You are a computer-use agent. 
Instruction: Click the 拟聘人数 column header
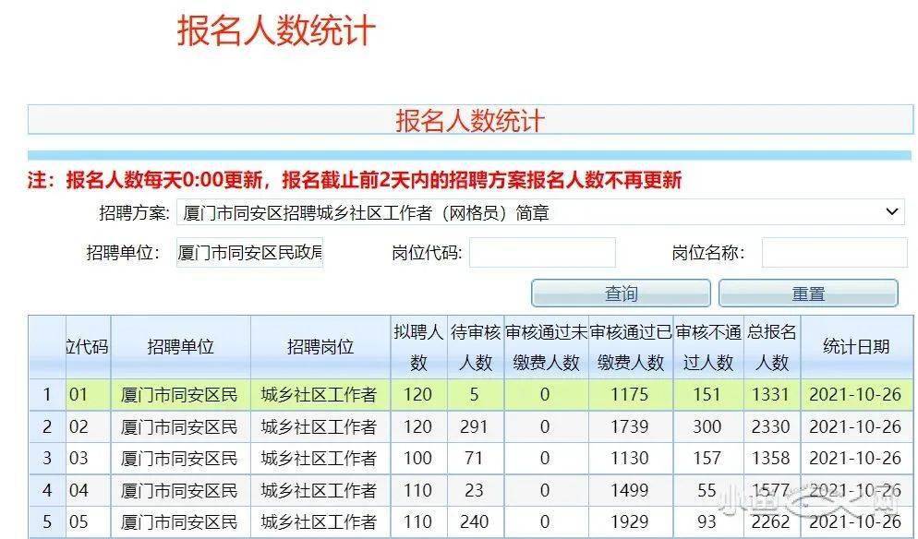417,347
